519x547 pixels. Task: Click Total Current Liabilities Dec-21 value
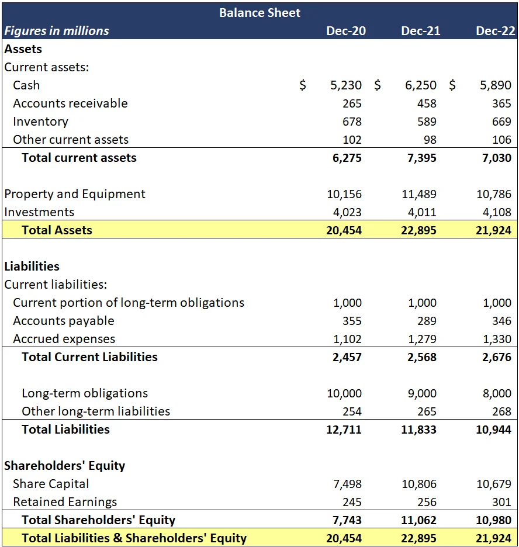pyautogui.click(x=422, y=357)
